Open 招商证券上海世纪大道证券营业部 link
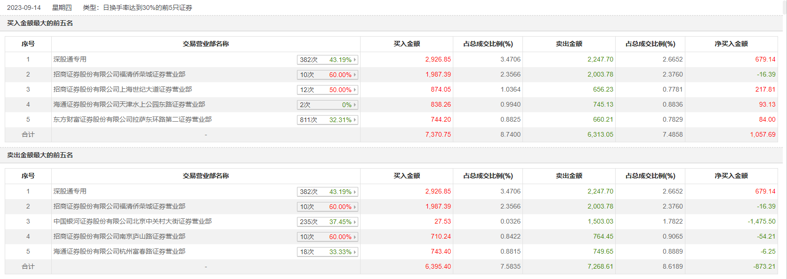Viewport: 787px width, 279px height. 122,89
